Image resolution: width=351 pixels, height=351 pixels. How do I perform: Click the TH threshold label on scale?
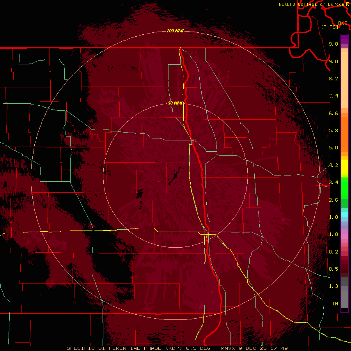[x=335, y=304]
